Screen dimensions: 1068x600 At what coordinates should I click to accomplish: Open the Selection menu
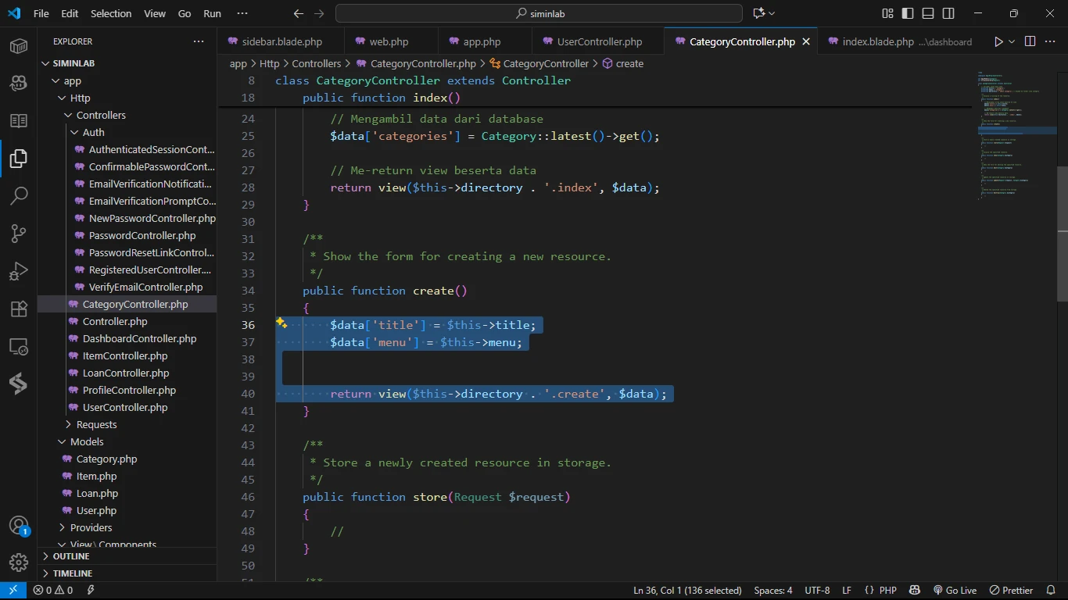click(111, 13)
